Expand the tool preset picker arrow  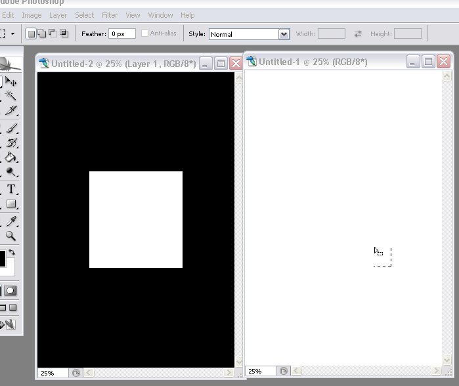point(12,33)
